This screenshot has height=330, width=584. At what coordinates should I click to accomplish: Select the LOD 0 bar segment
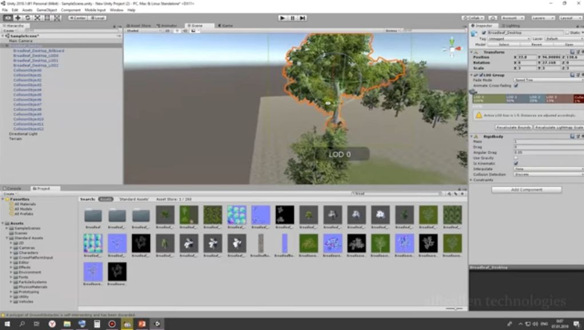[488, 99]
